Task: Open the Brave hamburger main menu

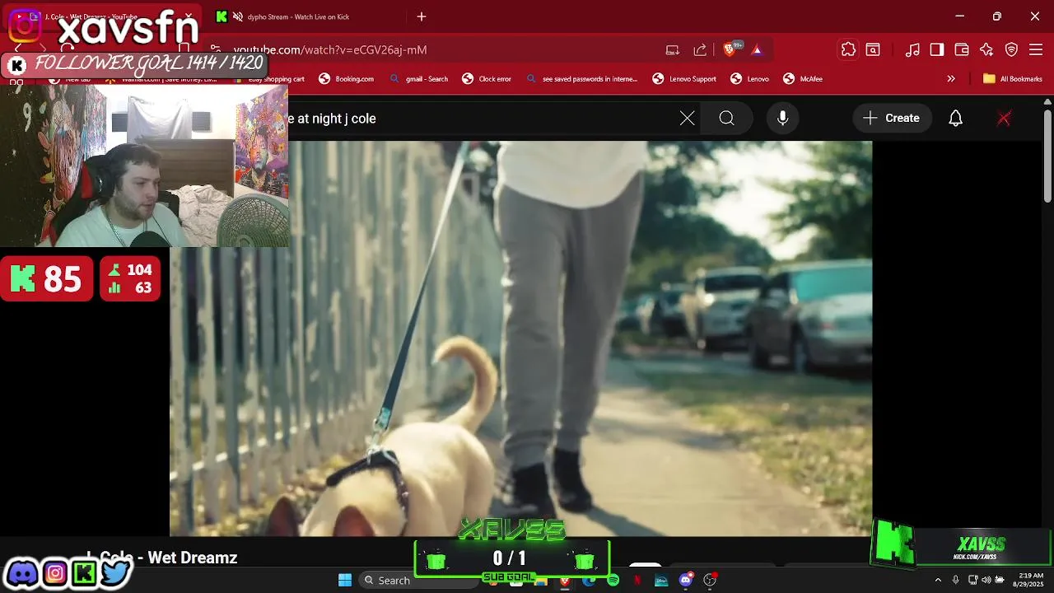Action: coord(1036,49)
